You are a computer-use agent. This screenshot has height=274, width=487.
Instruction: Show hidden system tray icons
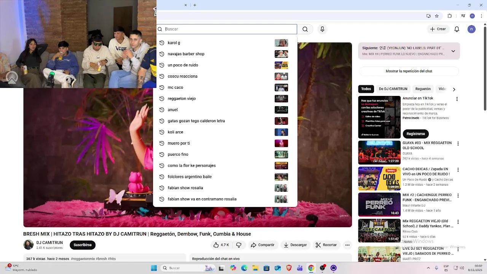point(428,268)
